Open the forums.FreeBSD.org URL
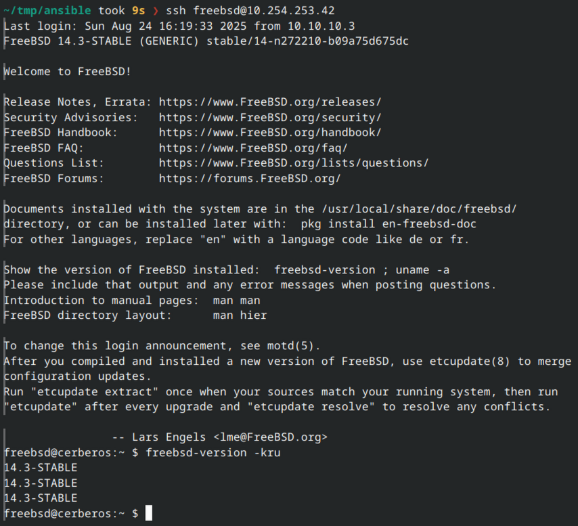 (x=250, y=178)
